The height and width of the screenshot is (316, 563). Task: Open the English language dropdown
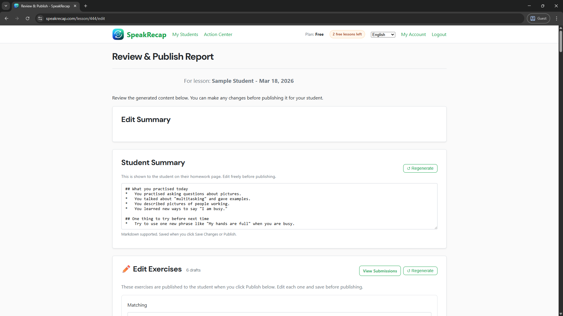383,35
